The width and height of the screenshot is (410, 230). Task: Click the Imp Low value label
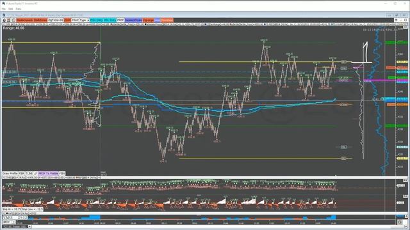tap(33, 209)
